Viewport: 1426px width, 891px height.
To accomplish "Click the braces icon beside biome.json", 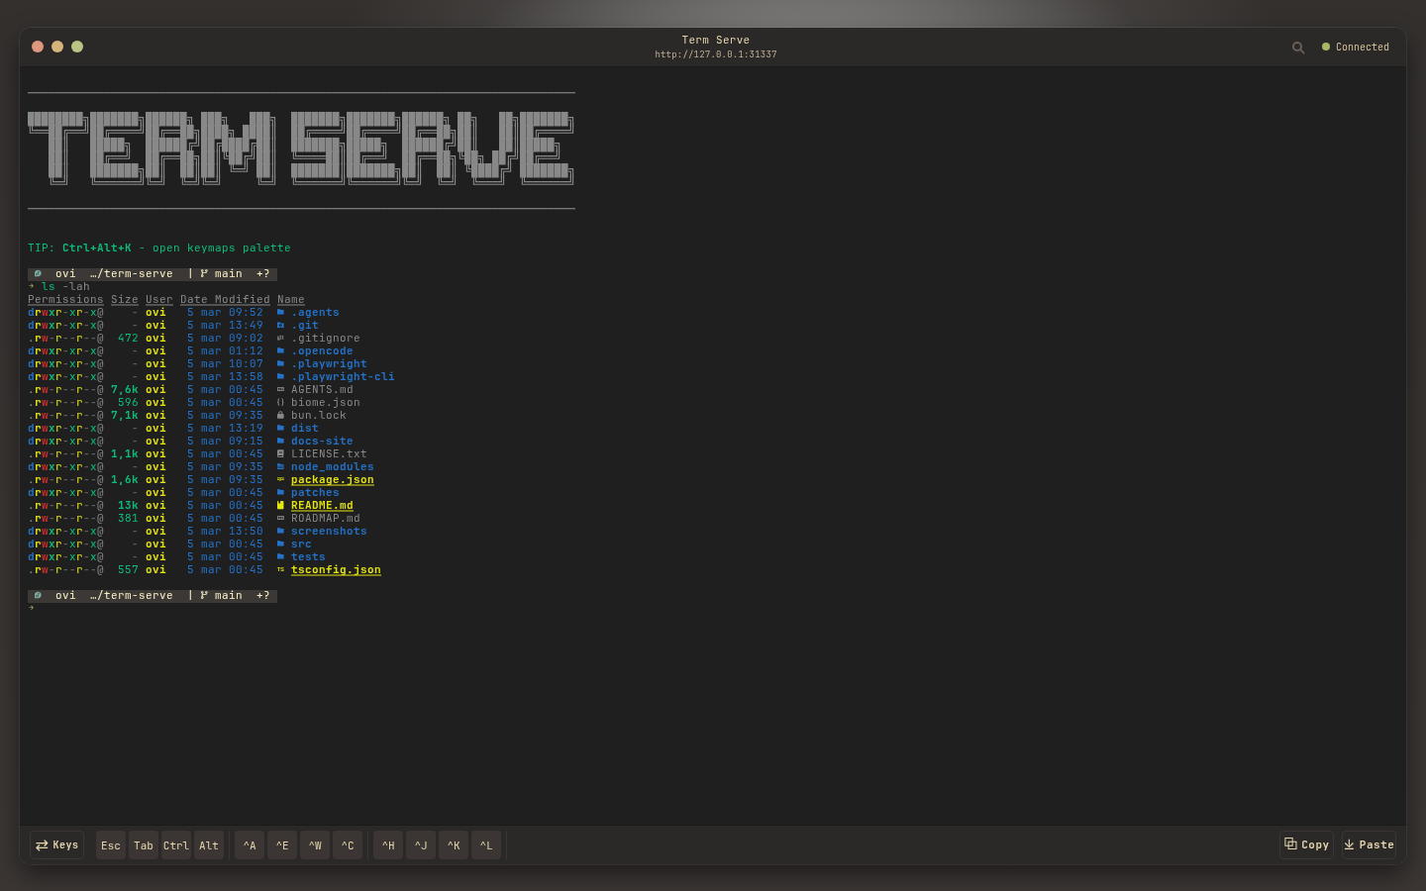I will pos(280,402).
